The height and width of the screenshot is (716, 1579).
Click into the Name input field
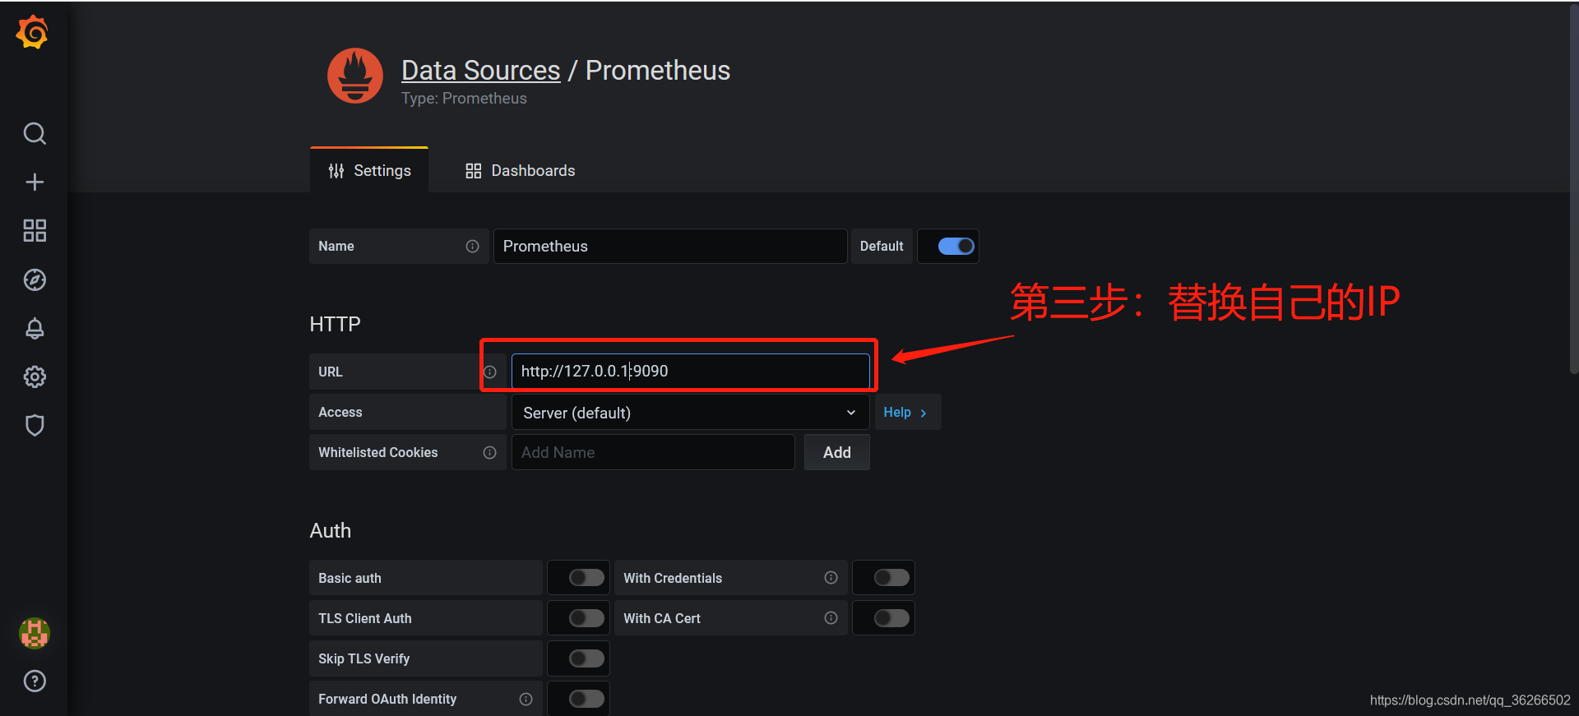pos(670,246)
